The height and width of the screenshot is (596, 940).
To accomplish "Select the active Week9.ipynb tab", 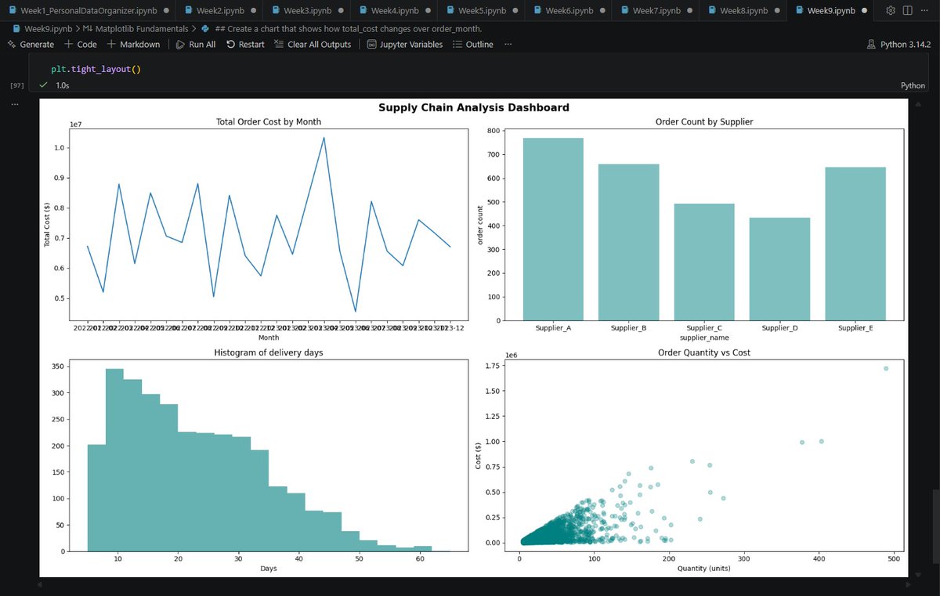I will click(x=831, y=11).
